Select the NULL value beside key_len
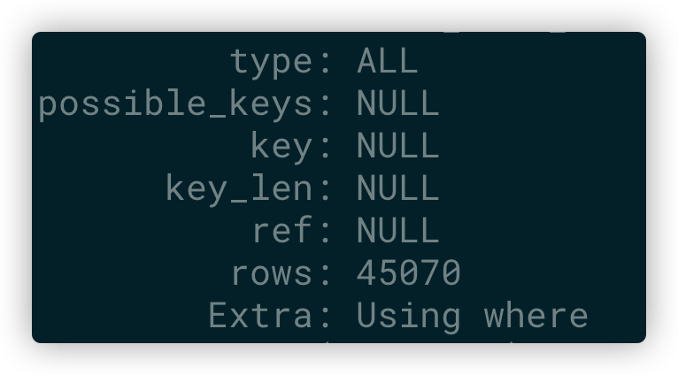The image size is (678, 375). pyautogui.click(x=397, y=188)
